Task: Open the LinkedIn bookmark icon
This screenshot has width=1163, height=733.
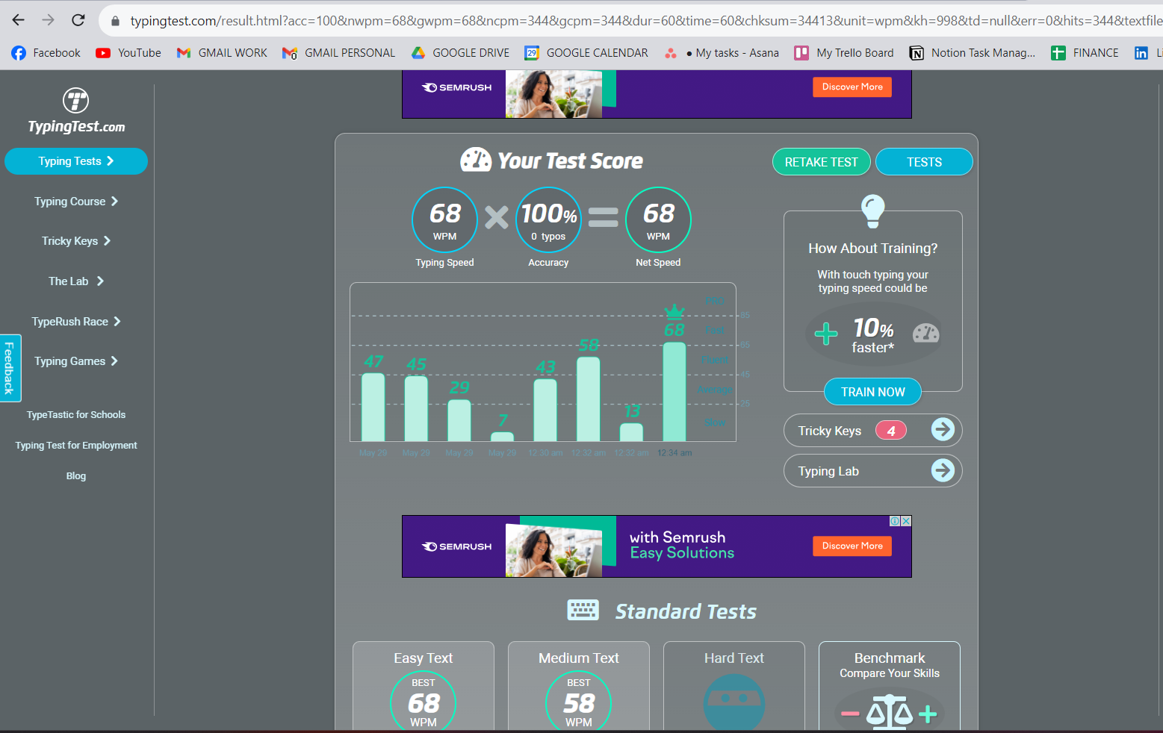Action: pos(1141,53)
